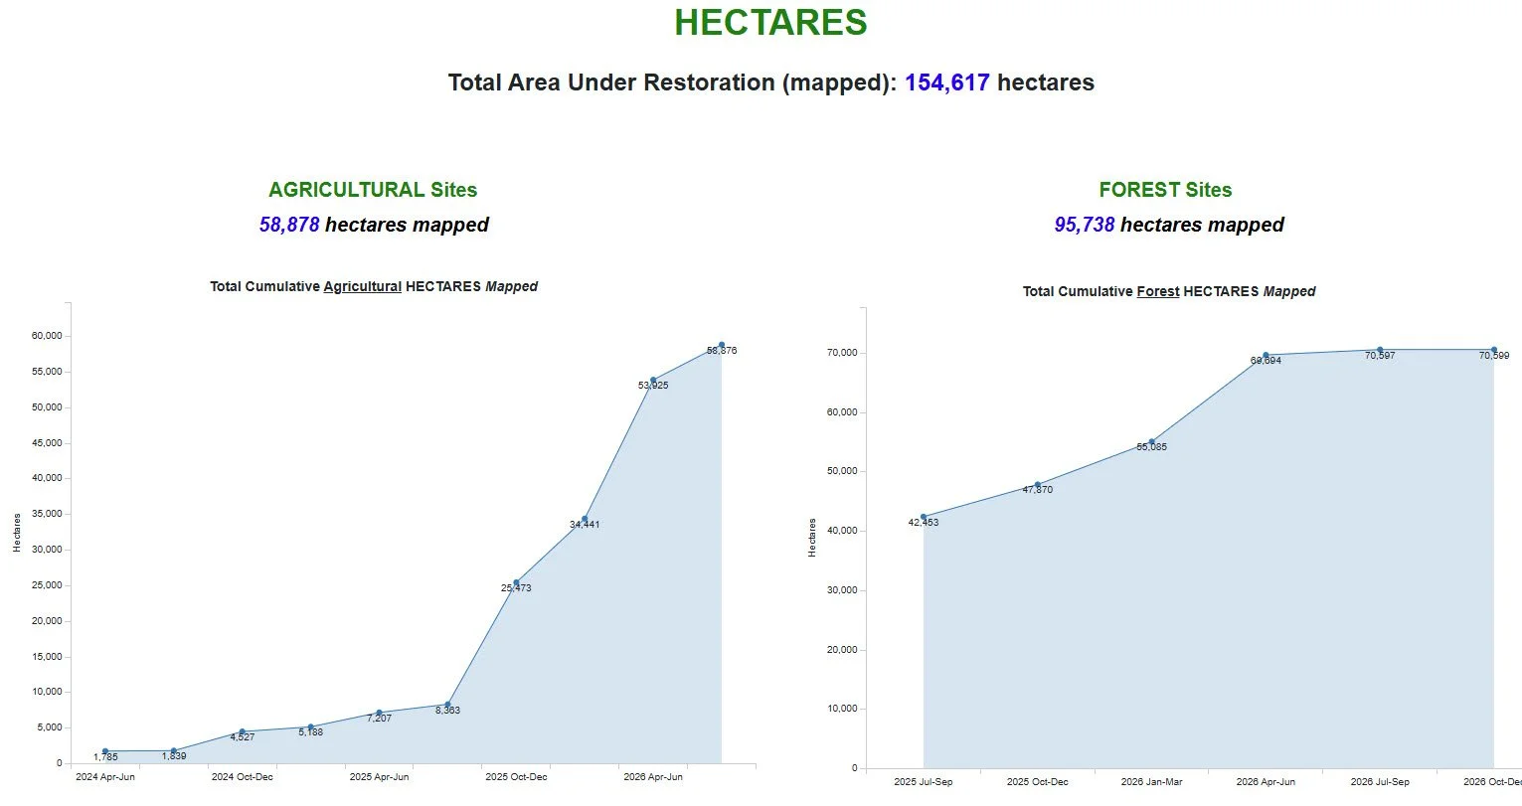The width and height of the screenshot is (1522, 806).
Task: Click the 1,785 first data point
Action: [x=105, y=751]
